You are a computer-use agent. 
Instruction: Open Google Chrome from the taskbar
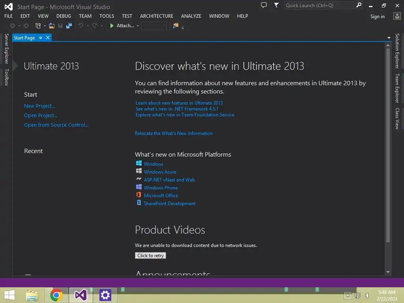pos(56,295)
